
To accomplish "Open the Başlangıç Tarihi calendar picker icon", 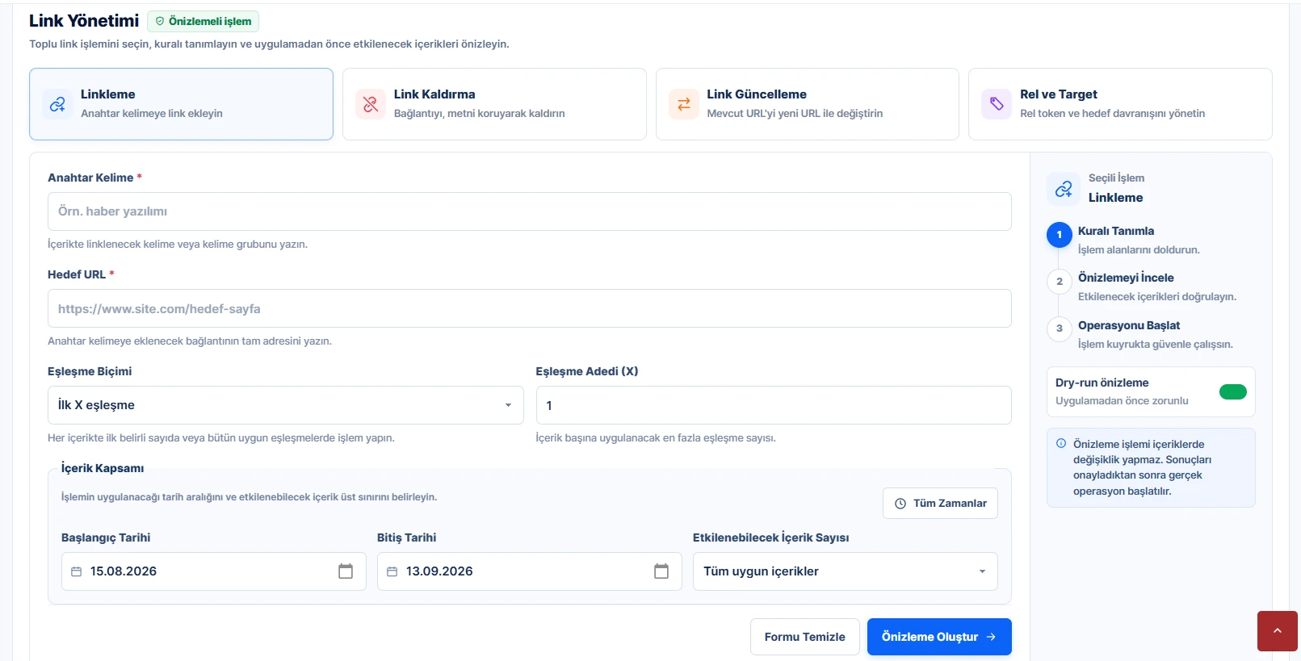I will [x=346, y=571].
